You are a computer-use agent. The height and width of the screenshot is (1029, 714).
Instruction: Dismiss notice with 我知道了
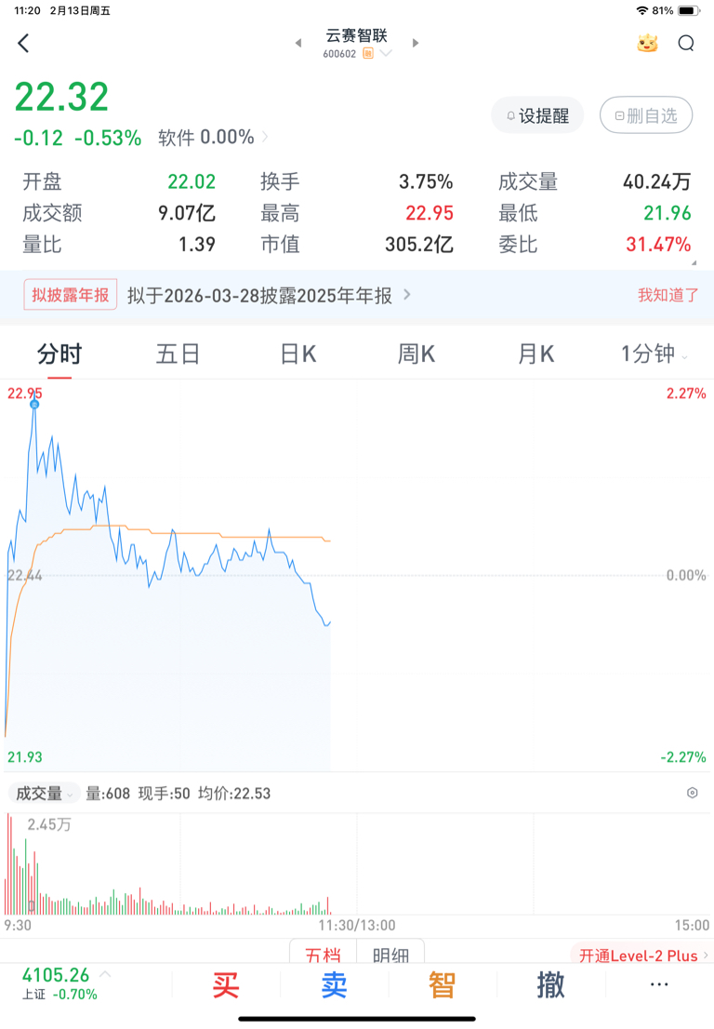pyautogui.click(x=668, y=295)
